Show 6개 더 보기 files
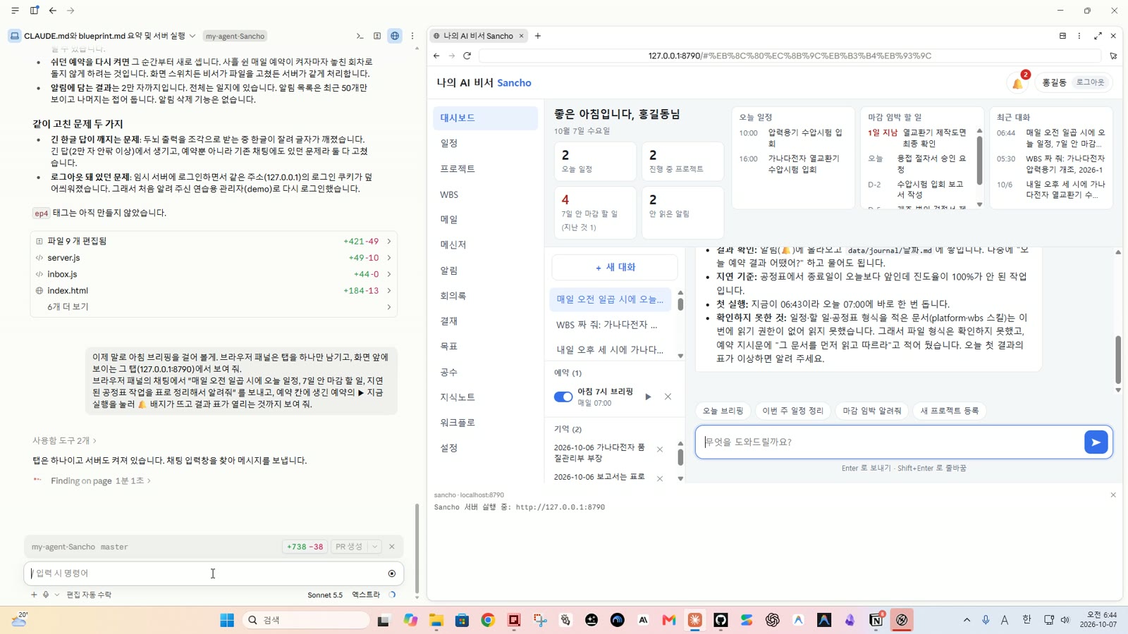The width and height of the screenshot is (1128, 634). pyautogui.click(x=214, y=307)
